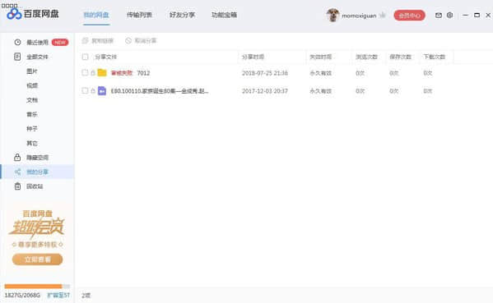Switch to the 传输列表 tab

(139, 15)
